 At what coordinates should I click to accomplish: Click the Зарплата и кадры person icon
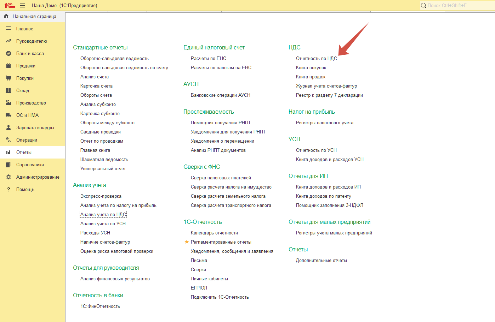(x=8, y=127)
